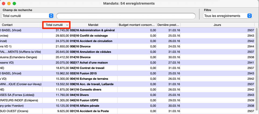The width and height of the screenshot is (259, 114).
Task: Select row '004|16 Echange de terrains'
Action: [x=127, y=79]
